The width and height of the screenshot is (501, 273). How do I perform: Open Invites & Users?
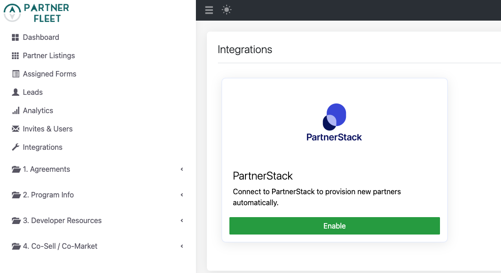(48, 129)
